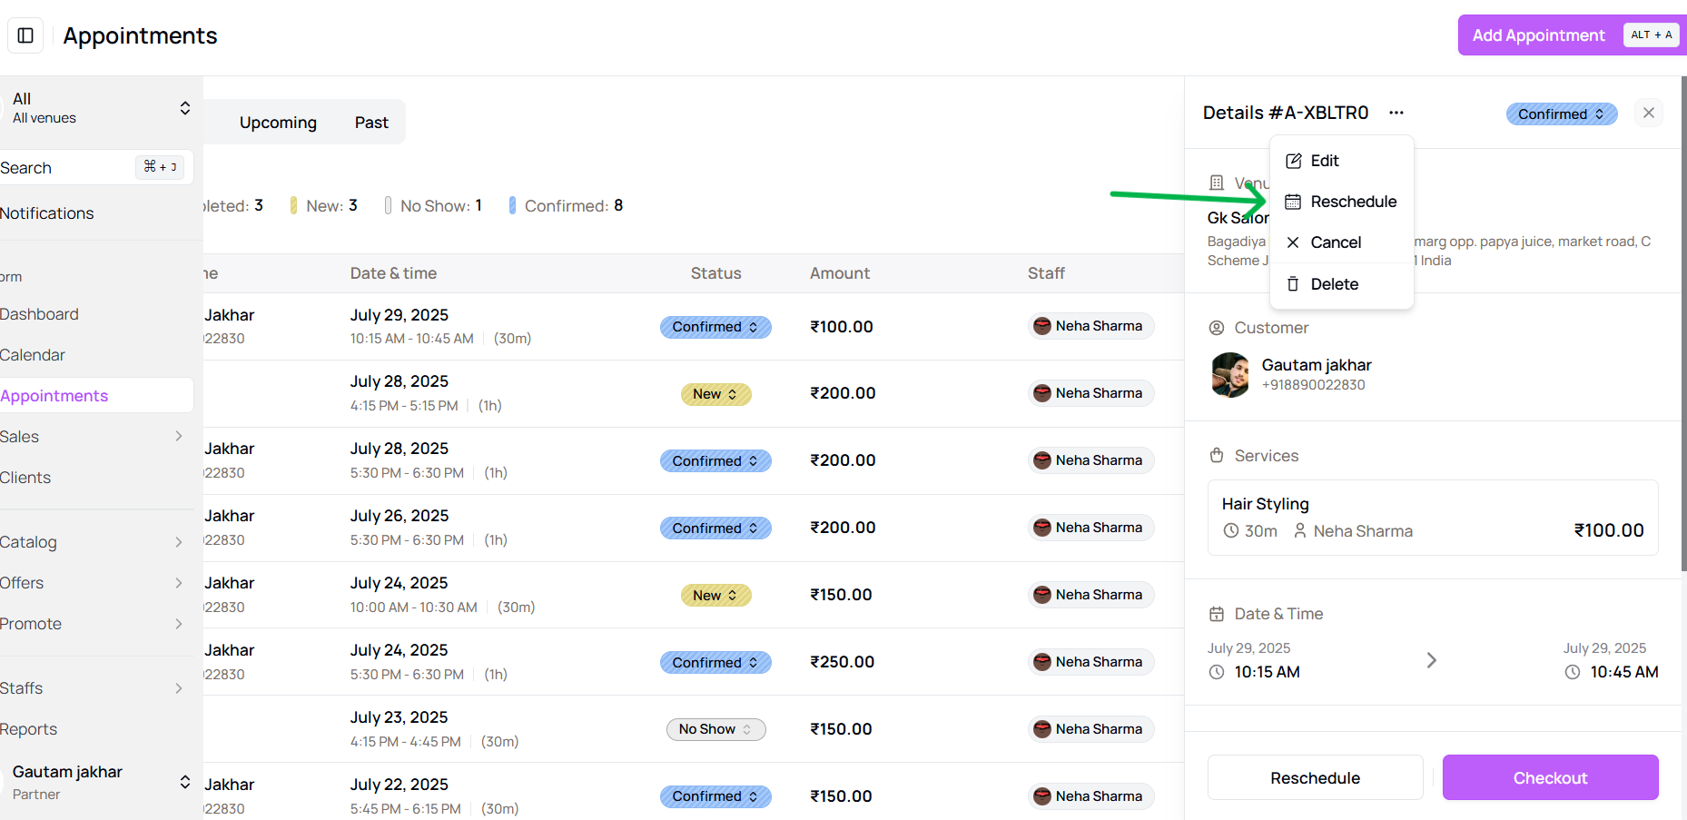Click Gautam jakhar's customer profile photo
1687x820 pixels.
1230,375
